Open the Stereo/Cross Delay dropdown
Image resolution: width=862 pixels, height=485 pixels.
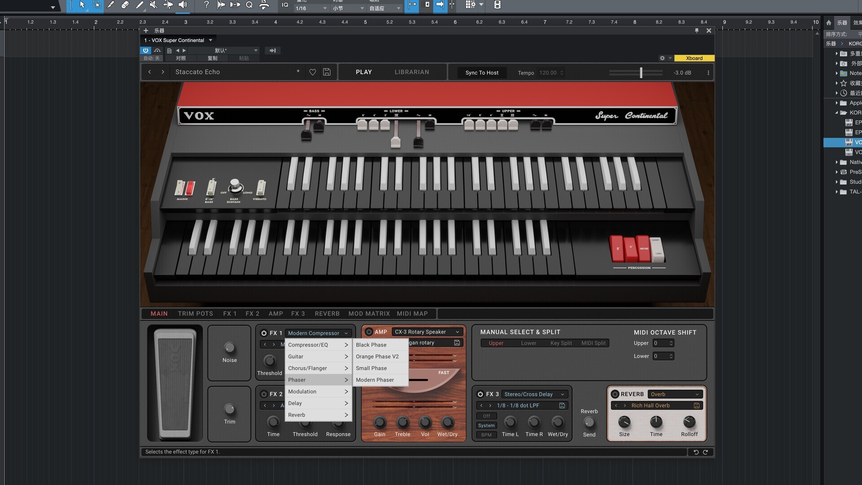click(534, 394)
